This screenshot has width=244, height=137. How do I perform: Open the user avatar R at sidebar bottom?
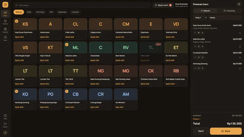pyautogui.click(x=5, y=133)
